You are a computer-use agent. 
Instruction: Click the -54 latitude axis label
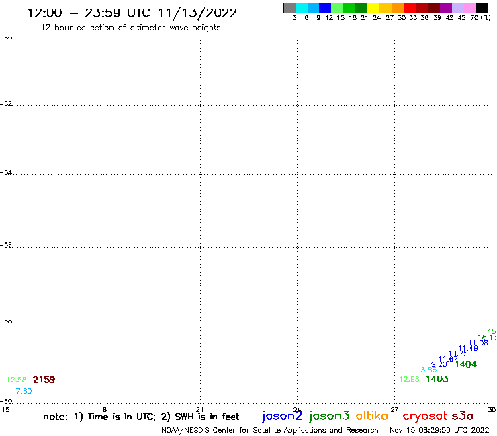click(x=6, y=173)
